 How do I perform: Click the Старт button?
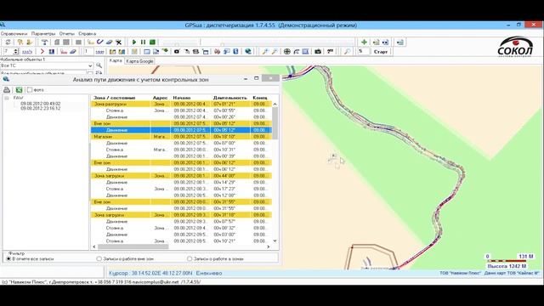tap(380, 52)
